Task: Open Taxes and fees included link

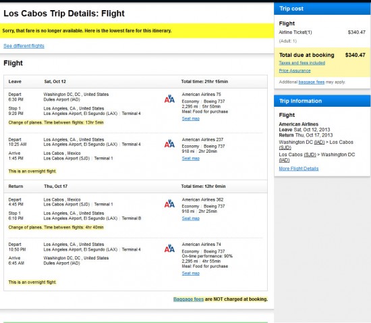Action: coord(302,63)
